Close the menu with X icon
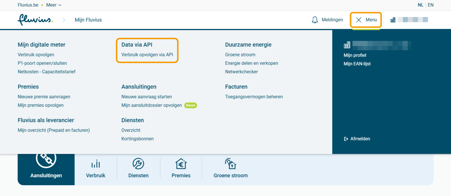The width and height of the screenshot is (451, 196). click(x=359, y=20)
